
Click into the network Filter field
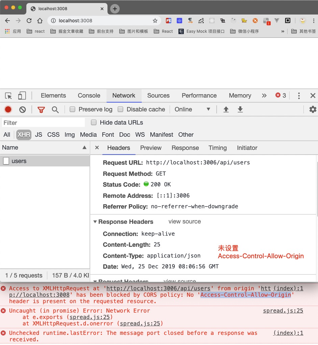[43, 123]
